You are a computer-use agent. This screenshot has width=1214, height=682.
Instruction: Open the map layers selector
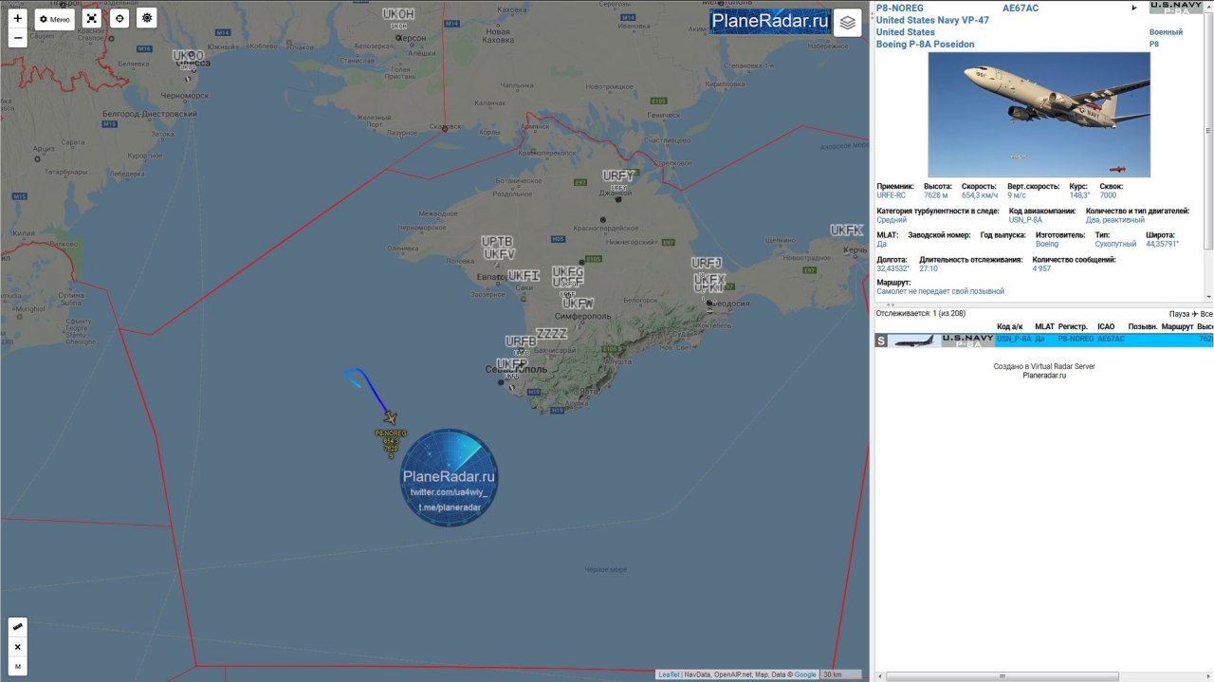pos(847,22)
